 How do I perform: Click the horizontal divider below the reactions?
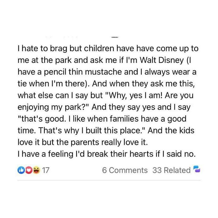coord(109,180)
